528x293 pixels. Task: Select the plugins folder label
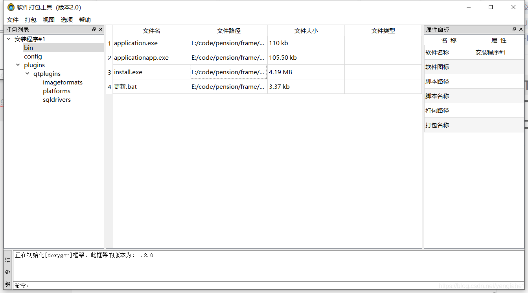[34, 65]
